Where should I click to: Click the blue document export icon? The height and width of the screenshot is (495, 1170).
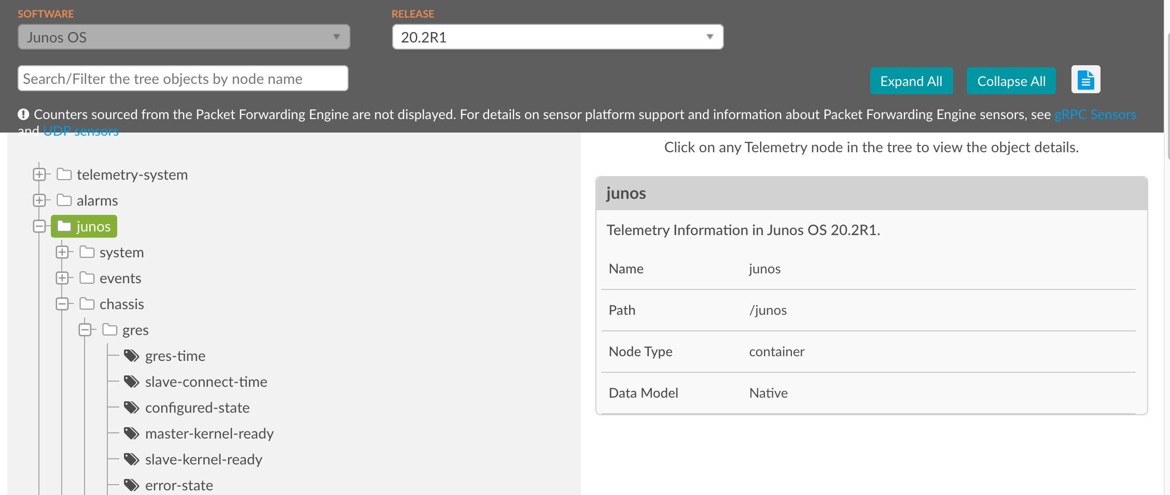(1085, 79)
